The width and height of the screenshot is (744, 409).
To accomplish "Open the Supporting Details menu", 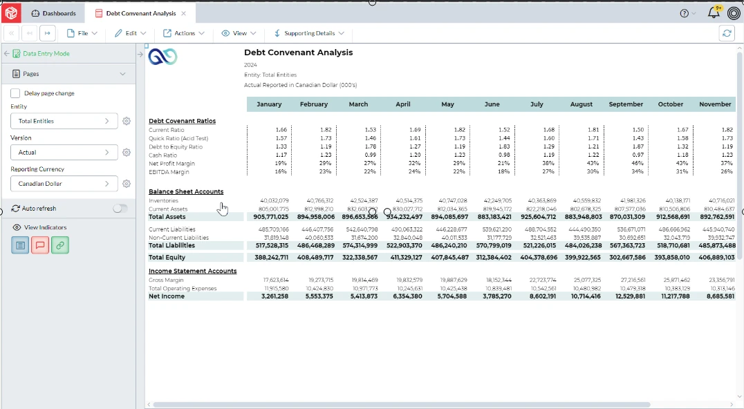I will tap(309, 33).
